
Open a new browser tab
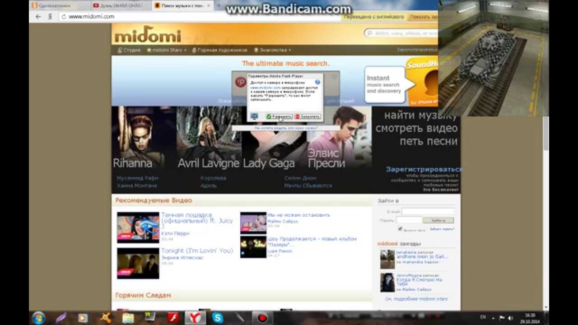[x=219, y=5]
